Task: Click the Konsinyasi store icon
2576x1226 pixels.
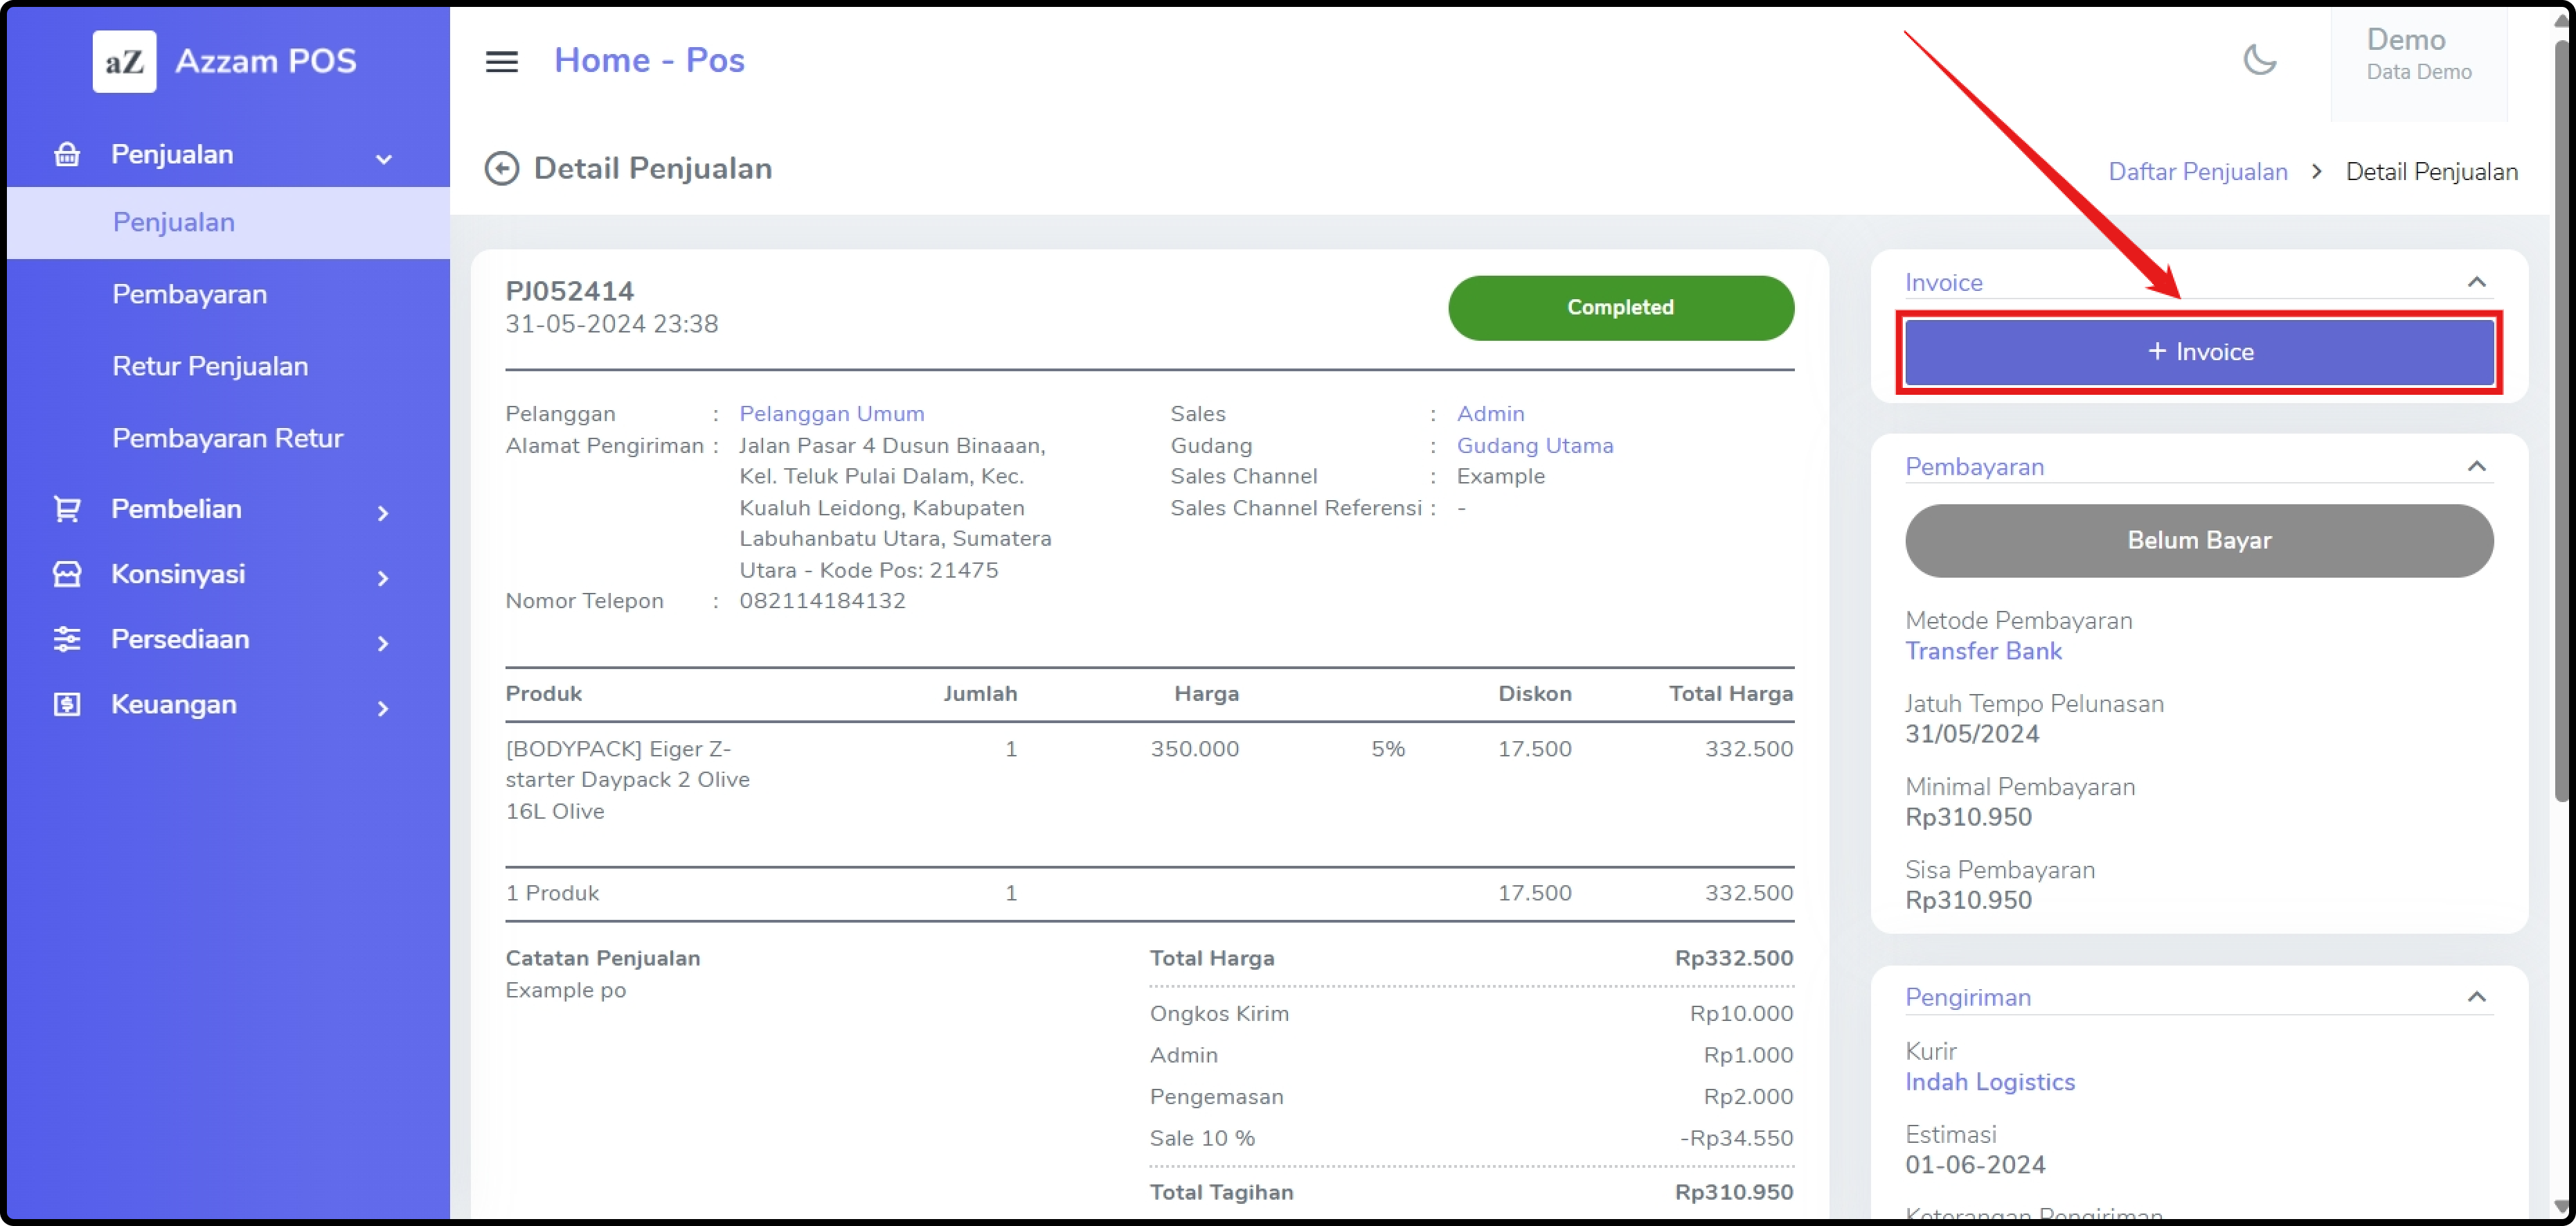Action: pos(67,574)
